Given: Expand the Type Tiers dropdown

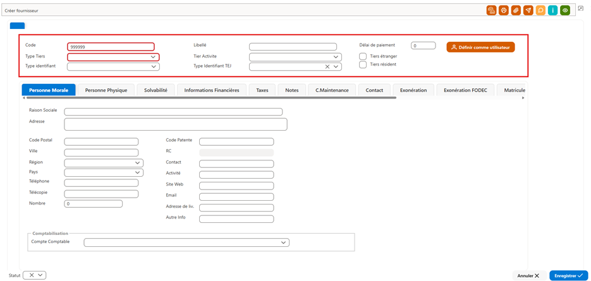Looking at the screenshot, I should click(113, 57).
